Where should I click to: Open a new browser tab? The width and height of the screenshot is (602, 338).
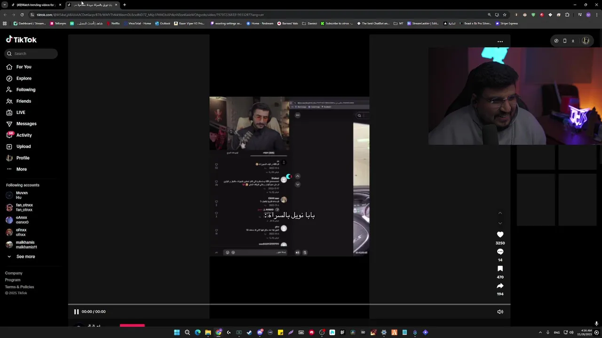(x=124, y=5)
